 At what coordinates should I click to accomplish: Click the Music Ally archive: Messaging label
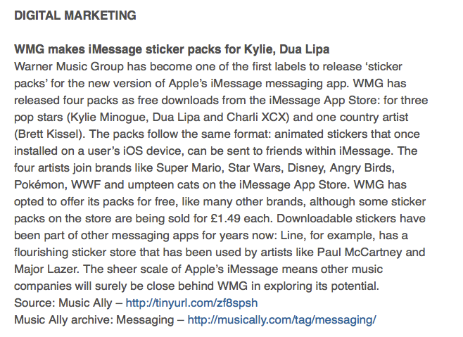[94, 320]
